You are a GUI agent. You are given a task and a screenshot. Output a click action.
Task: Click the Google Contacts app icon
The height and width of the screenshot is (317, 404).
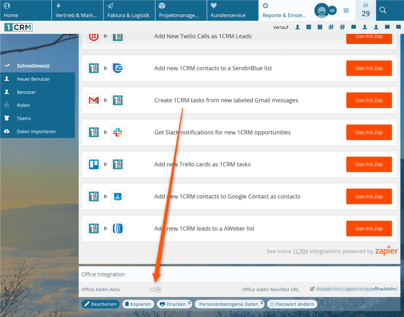click(x=118, y=196)
